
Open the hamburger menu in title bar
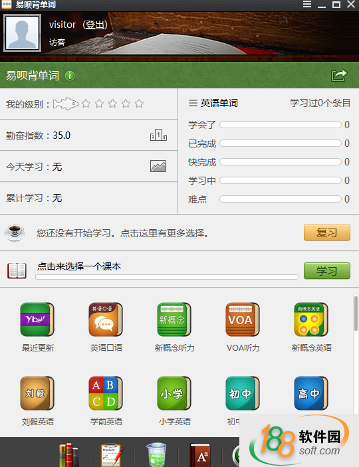pos(307,4)
